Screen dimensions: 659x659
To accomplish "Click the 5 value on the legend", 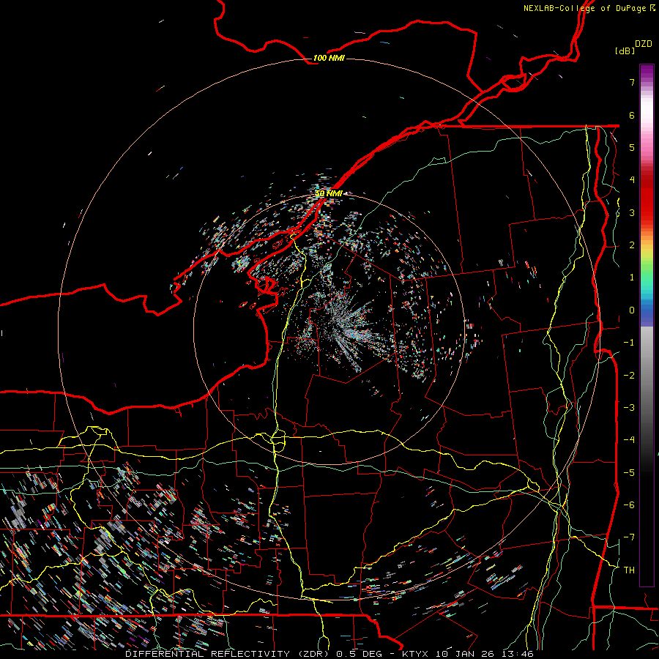I will (632, 147).
